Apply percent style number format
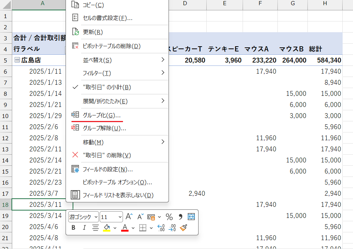This screenshot has height=249, width=353. click(169, 217)
